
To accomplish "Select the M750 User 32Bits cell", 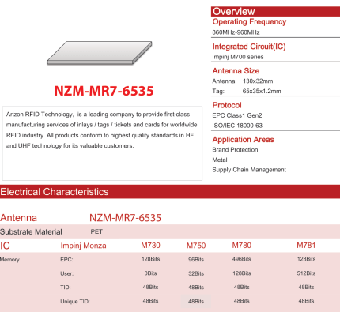I will click(196, 273).
